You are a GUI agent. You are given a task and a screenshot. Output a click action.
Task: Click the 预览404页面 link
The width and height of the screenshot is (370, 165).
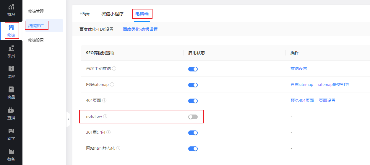point(302,100)
